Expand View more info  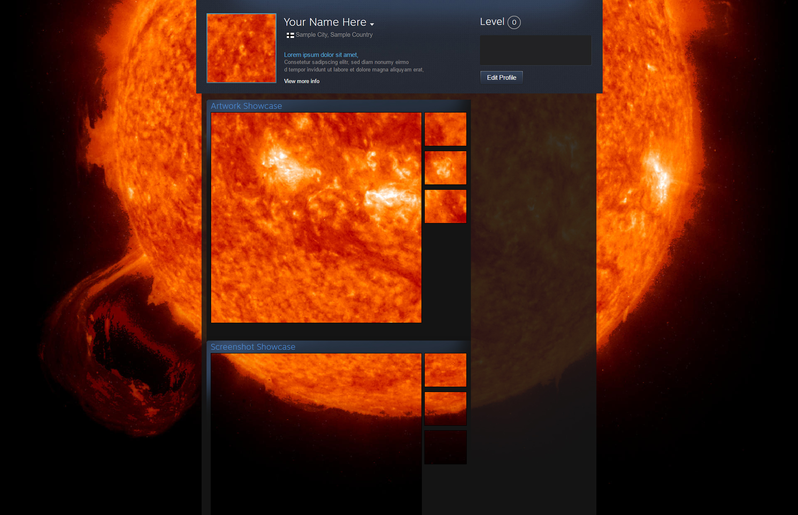coord(302,81)
